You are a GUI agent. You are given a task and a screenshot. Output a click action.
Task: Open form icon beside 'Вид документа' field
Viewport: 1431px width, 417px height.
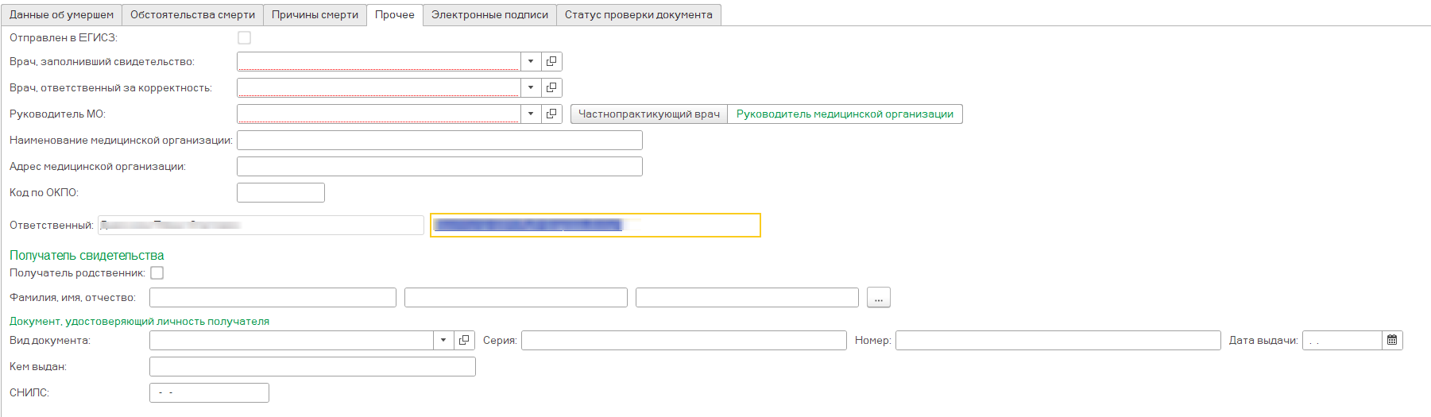(464, 341)
